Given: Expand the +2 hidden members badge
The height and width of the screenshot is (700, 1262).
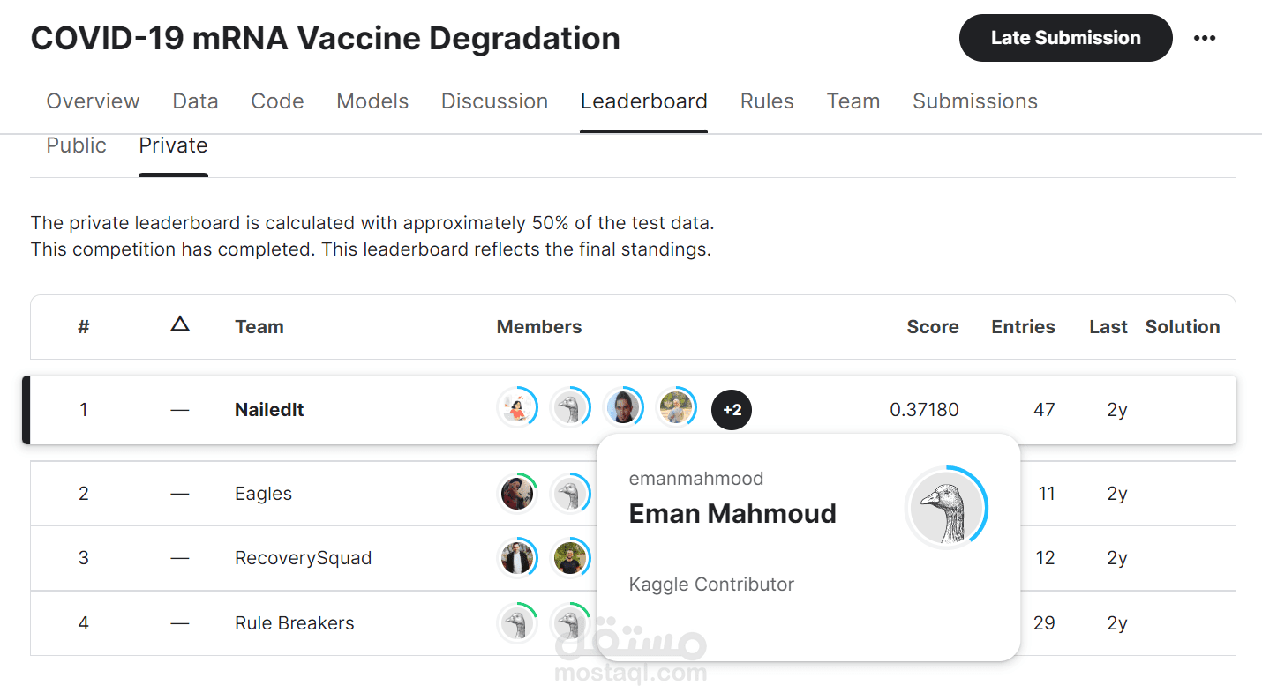Looking at the screenshot, I should [x=732, y=409].
